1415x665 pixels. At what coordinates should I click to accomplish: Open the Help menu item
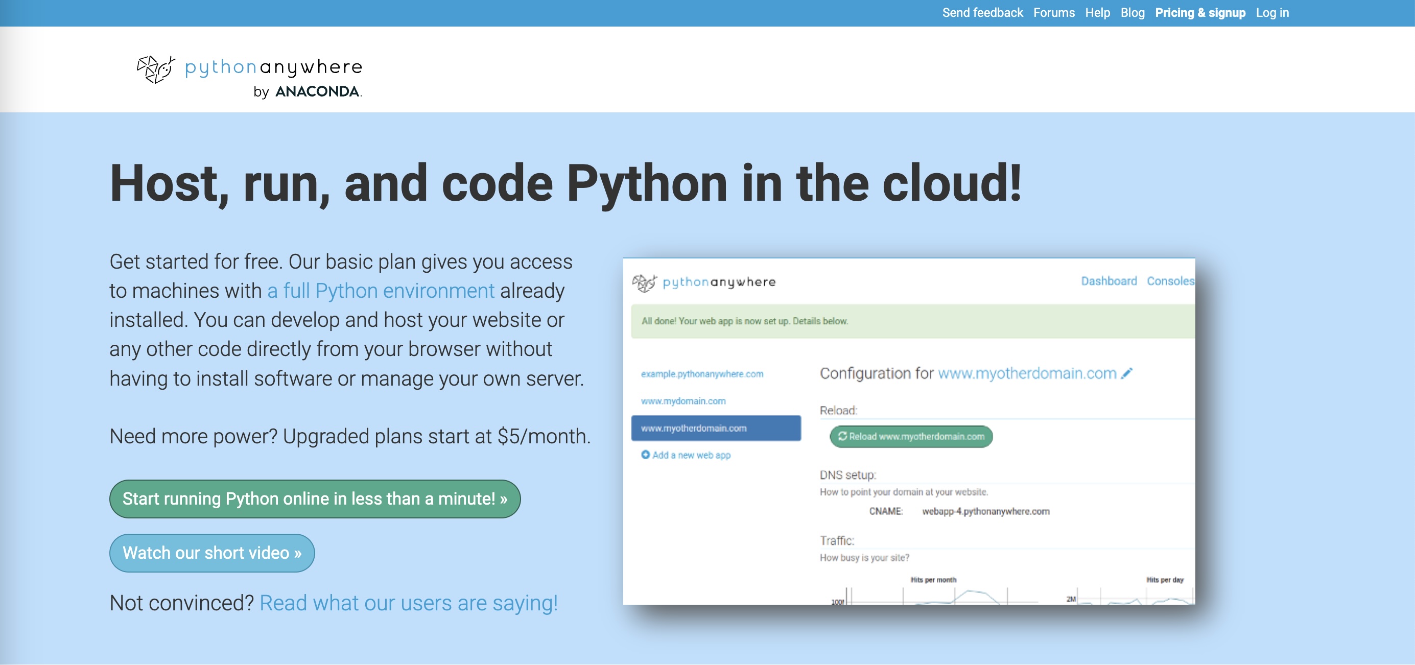[1097, 13]
